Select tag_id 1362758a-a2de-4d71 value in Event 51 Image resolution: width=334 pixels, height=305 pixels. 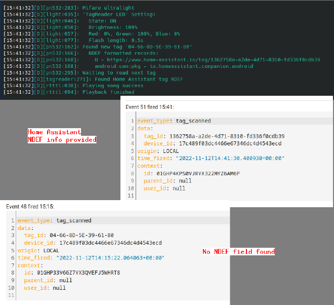point(227,136)
